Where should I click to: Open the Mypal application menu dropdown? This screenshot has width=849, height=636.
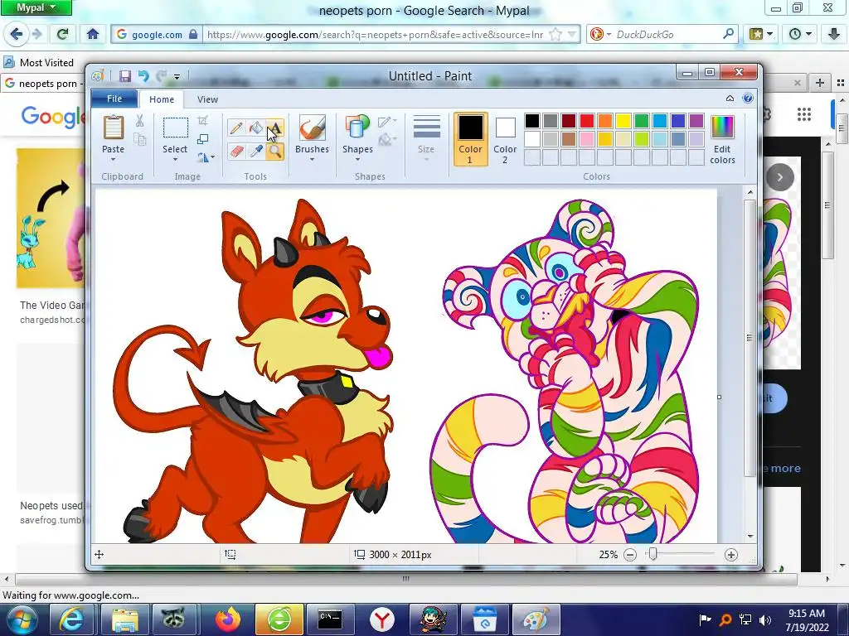click(36, 7)
